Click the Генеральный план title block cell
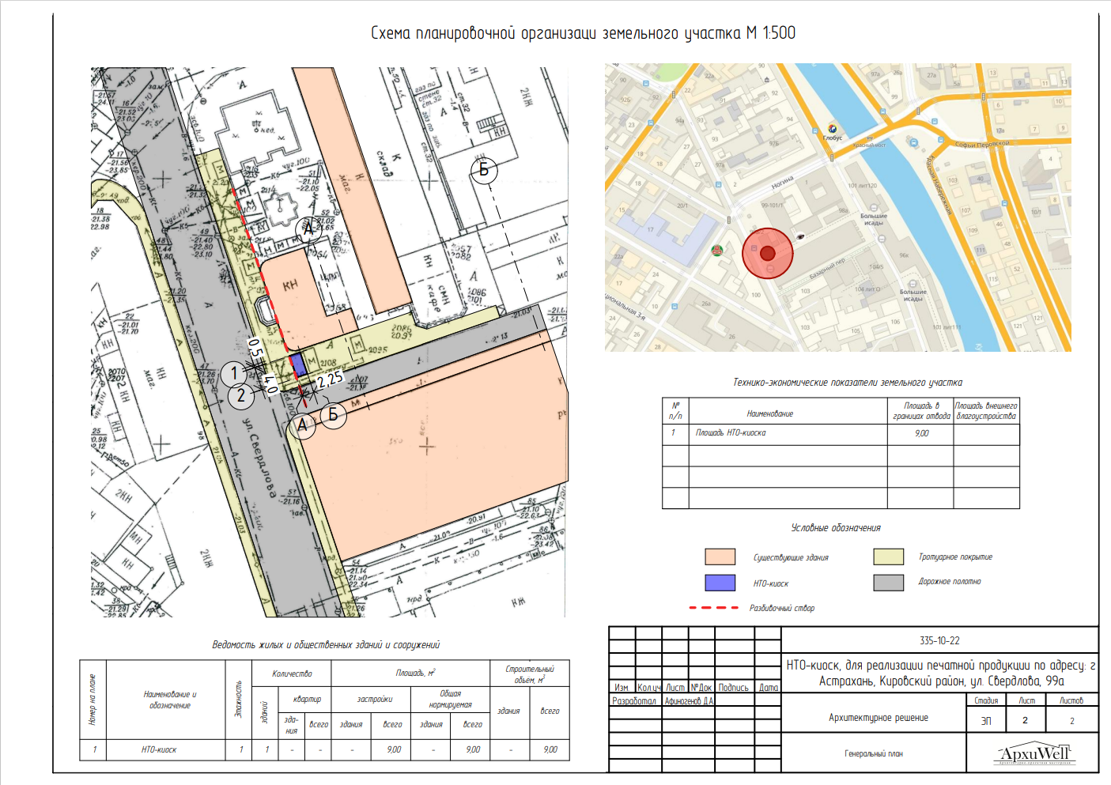The height and width of the screenshot is (785, 1111). tap(873, 754)
